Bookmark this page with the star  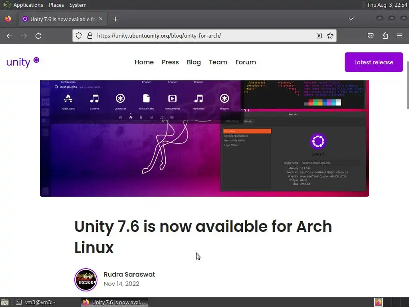pyautogui.click(x=330, y=36)
